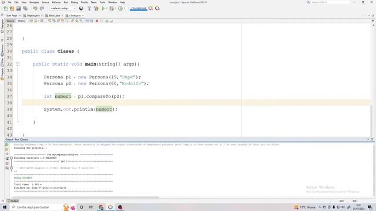The image size is (376, 211).
Task: Click the text Persona p1 on line 34
Action: 58,77
